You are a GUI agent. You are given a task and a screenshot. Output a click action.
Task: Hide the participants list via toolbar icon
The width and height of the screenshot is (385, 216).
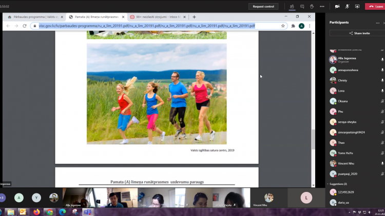[292, 6]
